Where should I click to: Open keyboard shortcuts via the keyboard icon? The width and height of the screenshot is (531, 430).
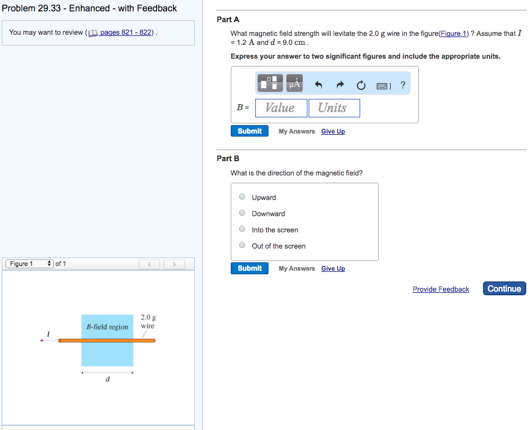[382, 85]
